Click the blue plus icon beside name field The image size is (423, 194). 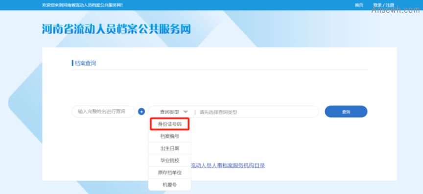click(x=141, y=111)
